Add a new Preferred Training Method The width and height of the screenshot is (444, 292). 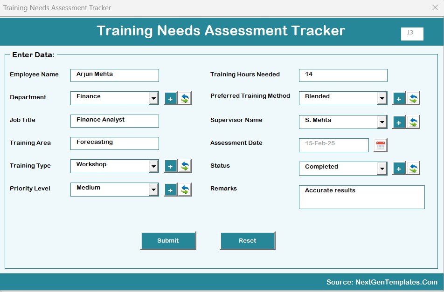pos(399,99)
